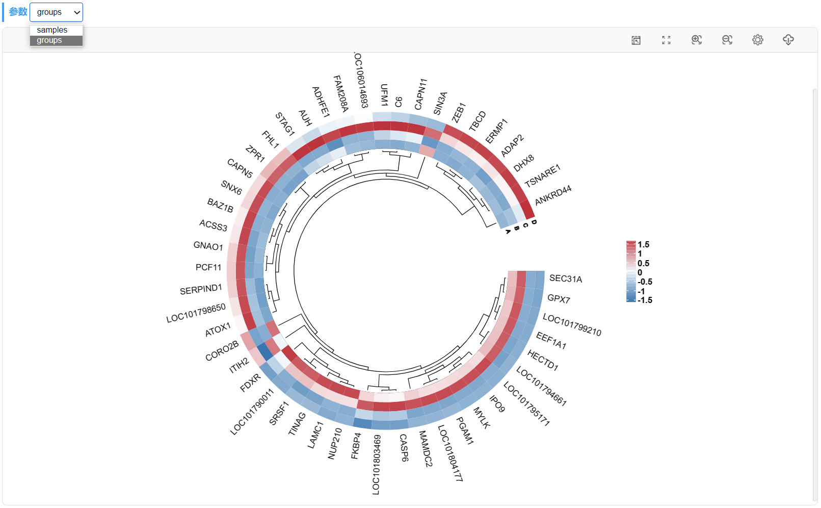Click the red top of the color legend

(x=631, y=244)
